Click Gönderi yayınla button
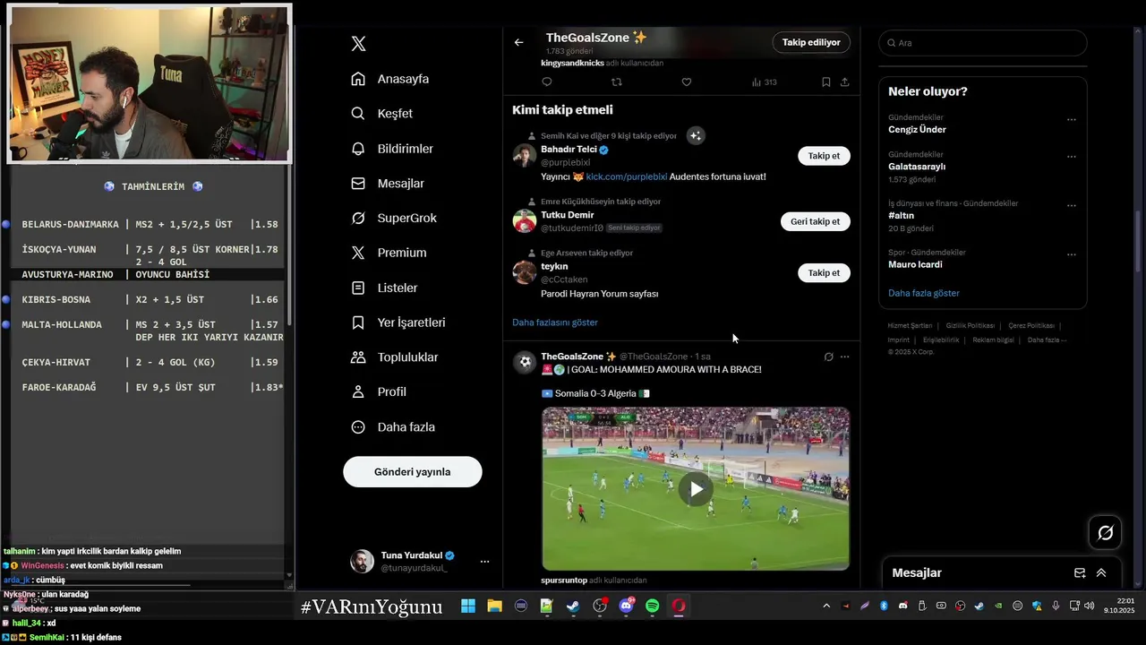Image resolution: width=1146 pixels, height=645 pixels. click(x=413, y=472)
